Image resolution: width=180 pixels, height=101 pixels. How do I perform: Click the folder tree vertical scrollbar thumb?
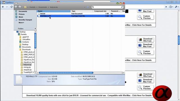pos(35,40)
